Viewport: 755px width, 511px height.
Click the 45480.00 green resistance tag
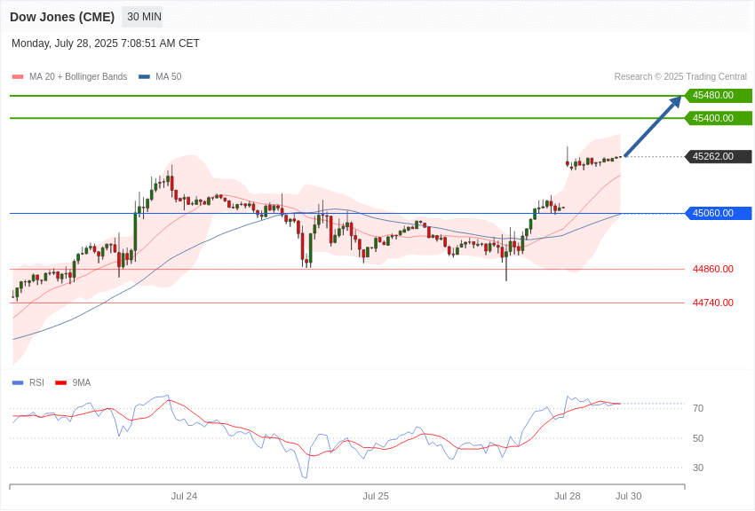click(718, 95)
